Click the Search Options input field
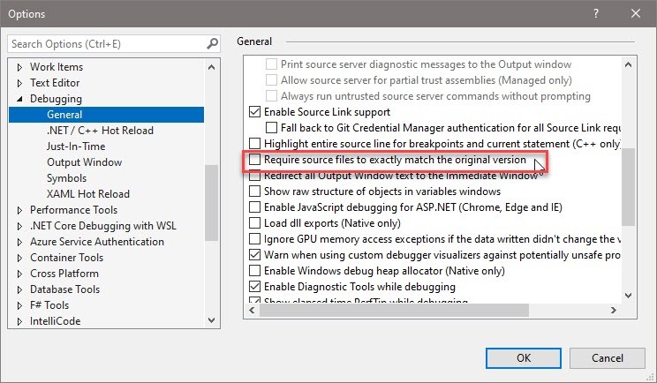Screen dimensions: 657x383 (x=106, y=43)
